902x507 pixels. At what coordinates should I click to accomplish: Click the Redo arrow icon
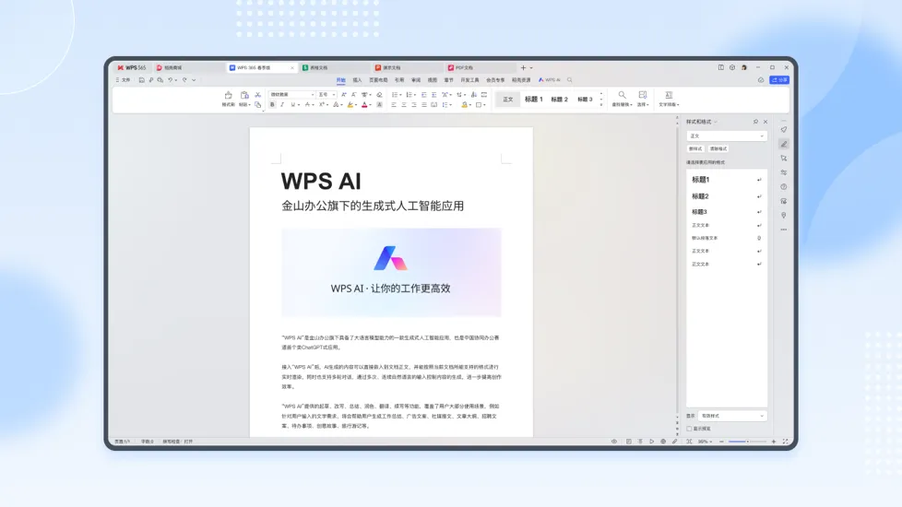point(184,80)
